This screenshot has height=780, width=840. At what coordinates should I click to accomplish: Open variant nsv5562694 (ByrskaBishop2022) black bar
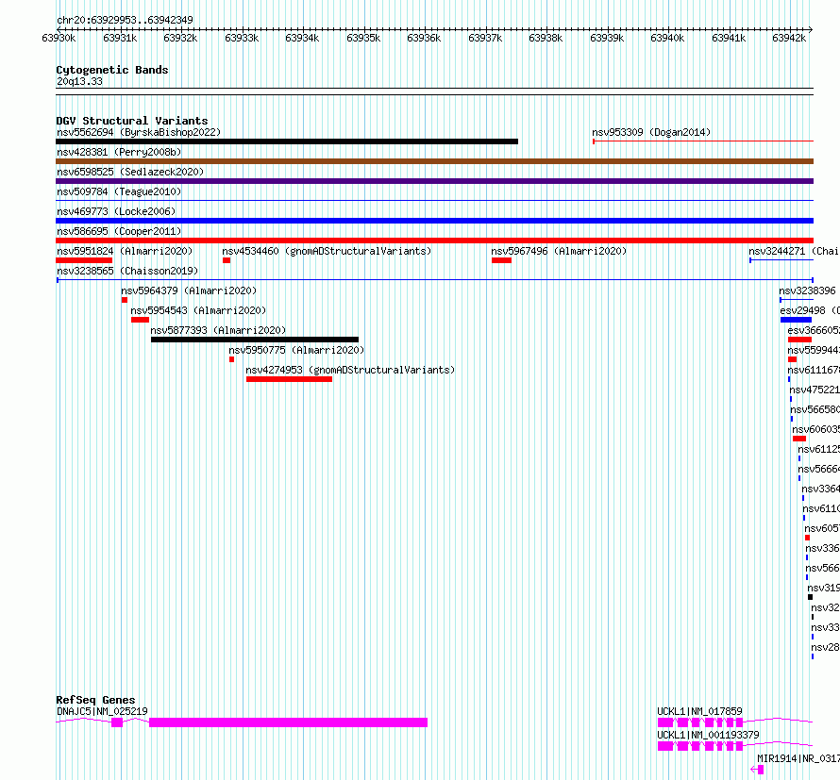tap(287, 141)
